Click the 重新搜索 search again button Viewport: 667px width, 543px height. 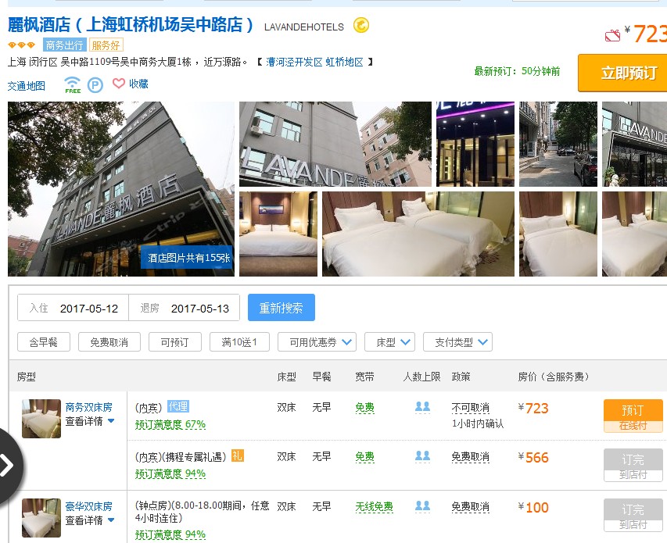(x=282, y=308)
